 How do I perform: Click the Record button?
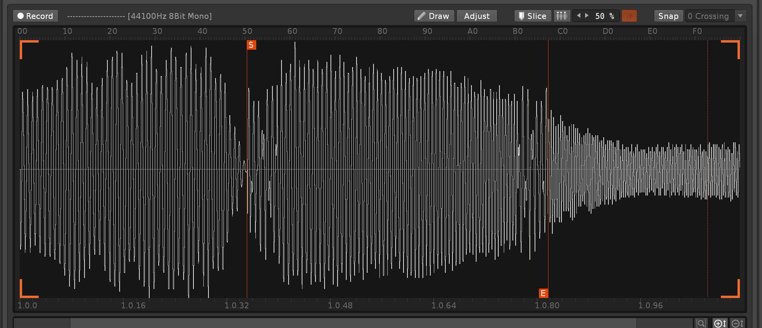36,16
